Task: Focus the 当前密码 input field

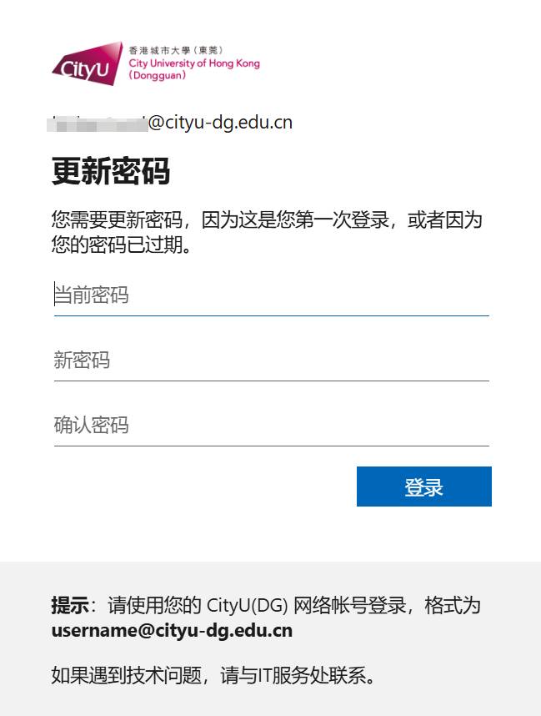Action: (x=272, y=296)
